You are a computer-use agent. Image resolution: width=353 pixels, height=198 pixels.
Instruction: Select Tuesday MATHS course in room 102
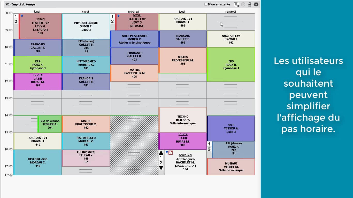coord(86,124)
